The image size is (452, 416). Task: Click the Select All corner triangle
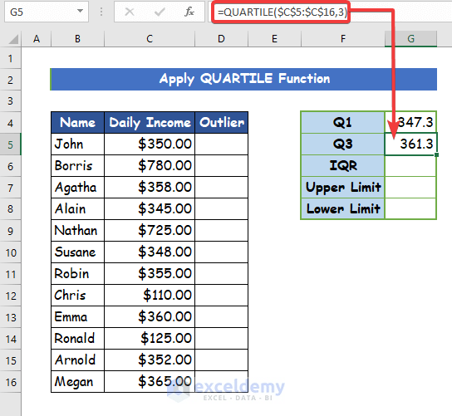(x=13, y=39)
